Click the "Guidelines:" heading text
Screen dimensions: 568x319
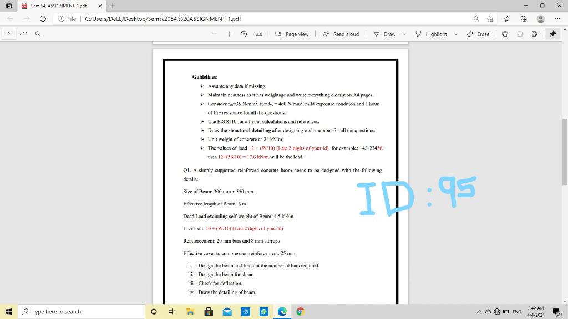[205, 77]
